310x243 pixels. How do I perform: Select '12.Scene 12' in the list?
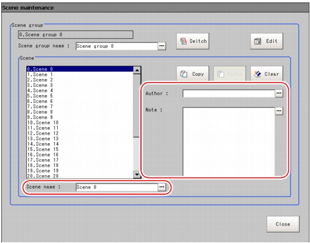coord(80,133)
